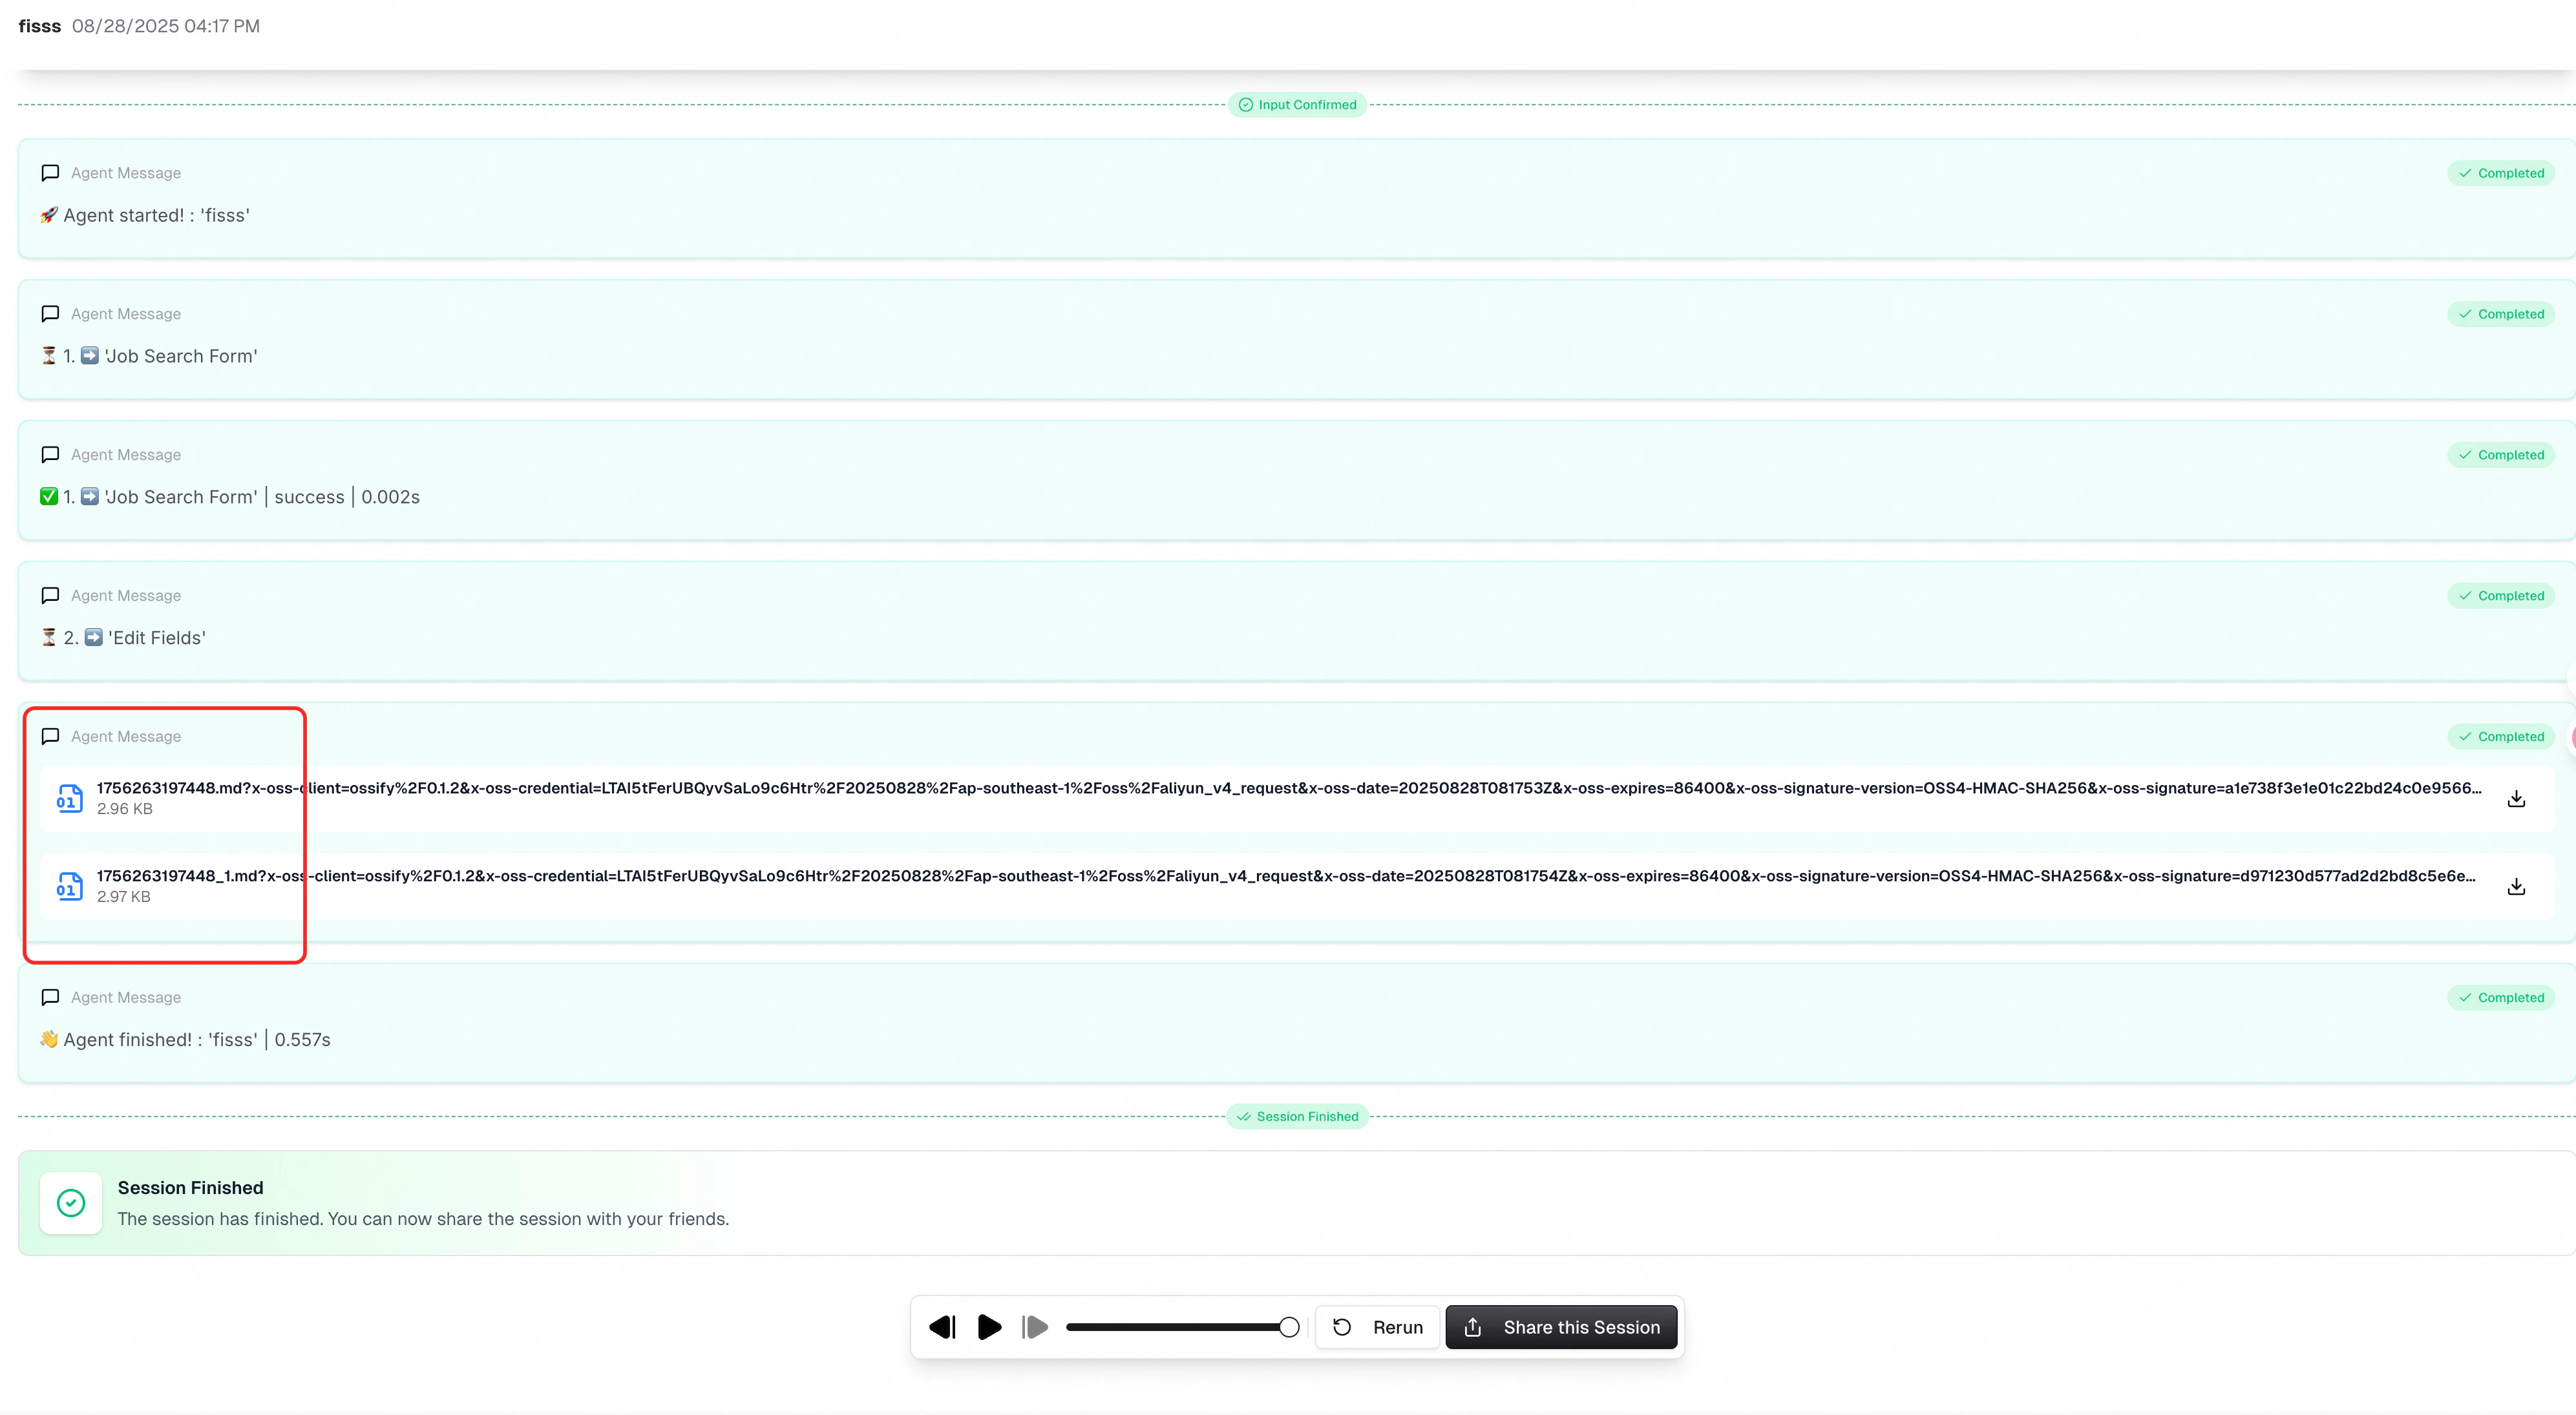
Task: Click Completed badge on 'Edit Fields' card
Action: 2501,596
